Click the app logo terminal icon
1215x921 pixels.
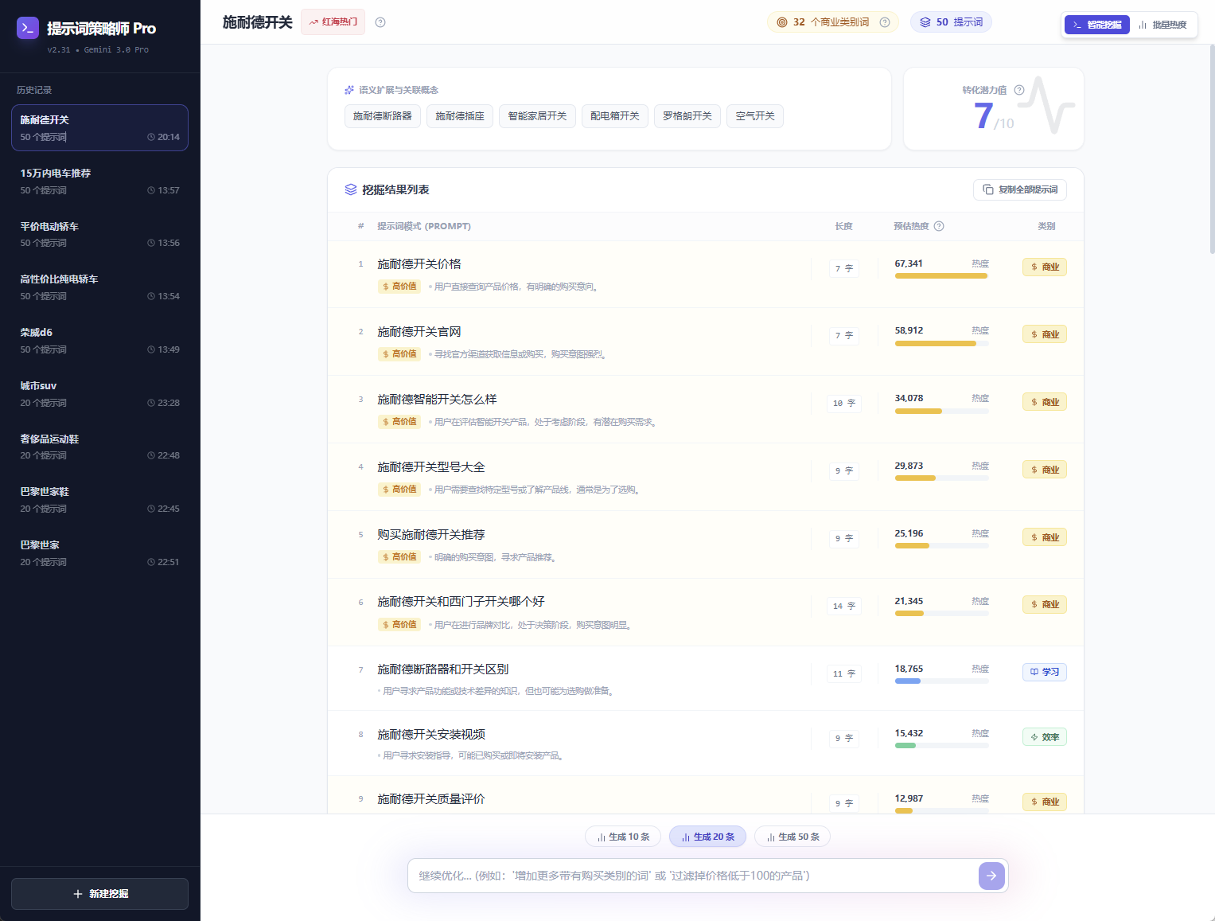click(28, 28)
